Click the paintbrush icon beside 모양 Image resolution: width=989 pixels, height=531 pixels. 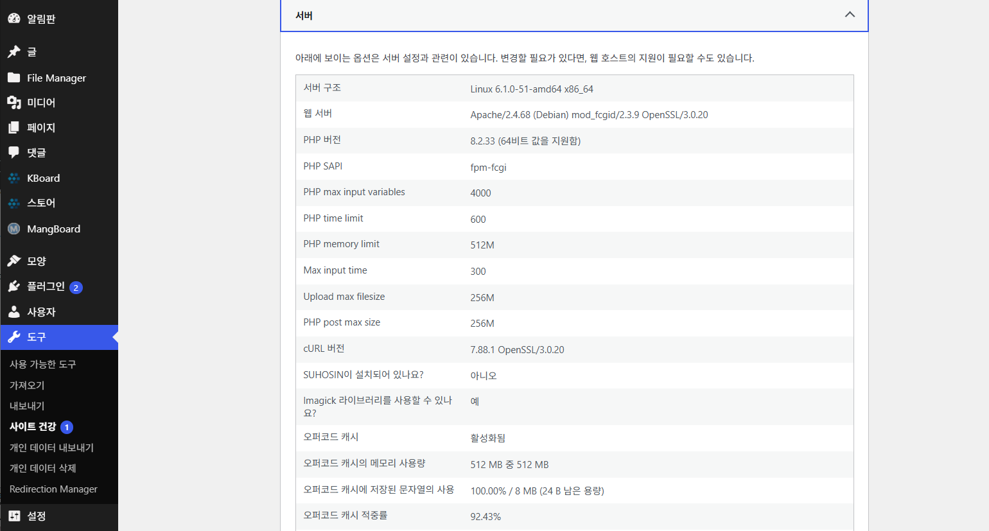[13, 261]
